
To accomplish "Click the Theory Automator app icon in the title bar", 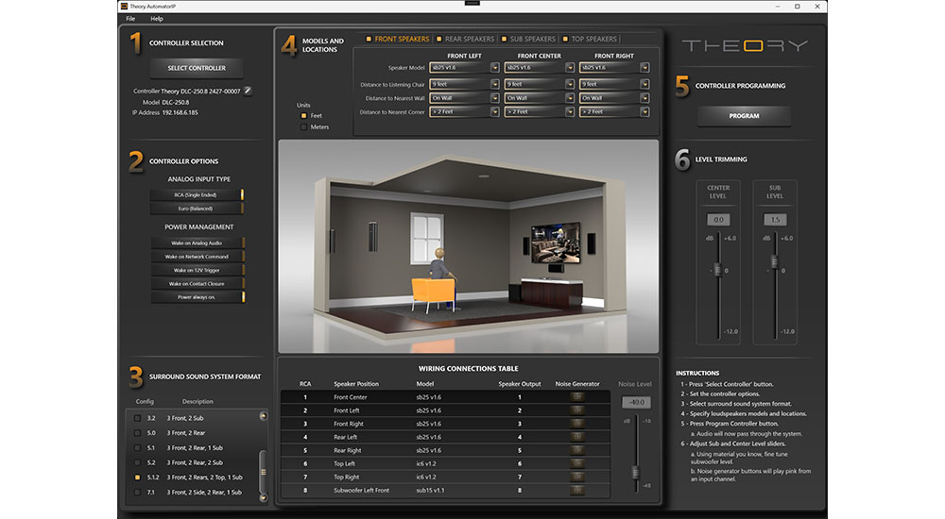I will (124, 6).
